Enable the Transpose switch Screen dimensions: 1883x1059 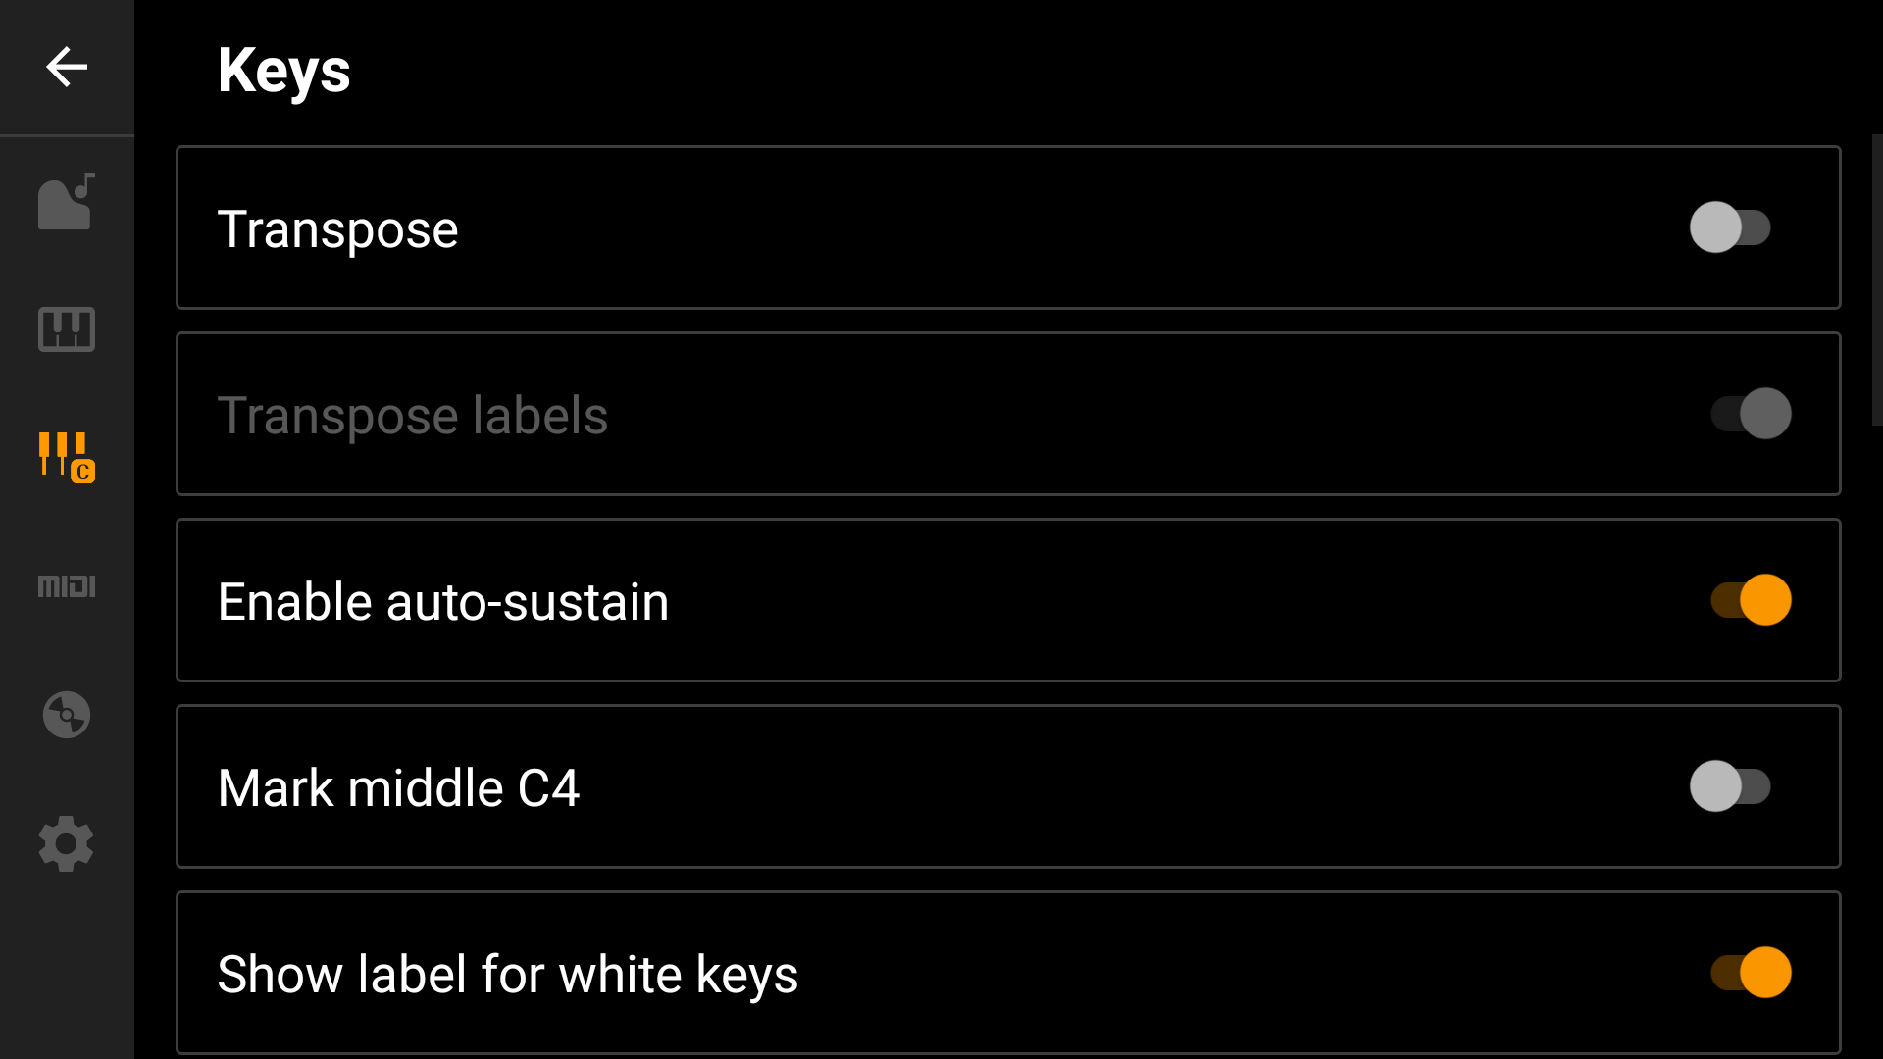pos(1730,227)
